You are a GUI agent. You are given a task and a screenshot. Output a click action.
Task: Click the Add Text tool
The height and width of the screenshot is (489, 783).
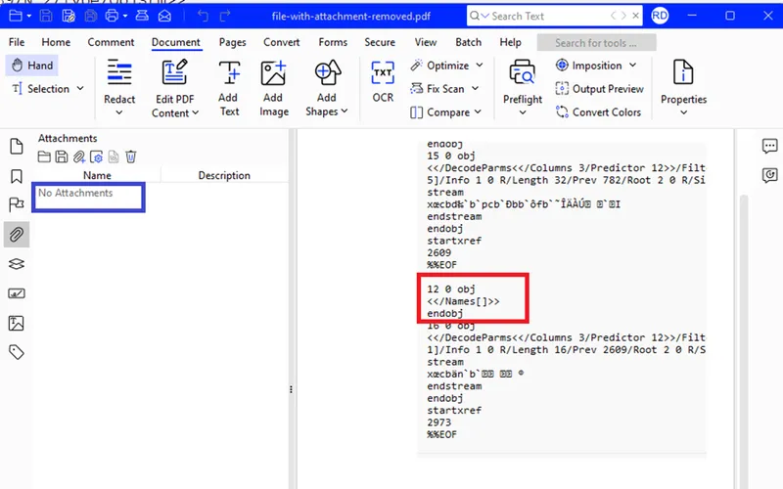[x=229, y=89]
